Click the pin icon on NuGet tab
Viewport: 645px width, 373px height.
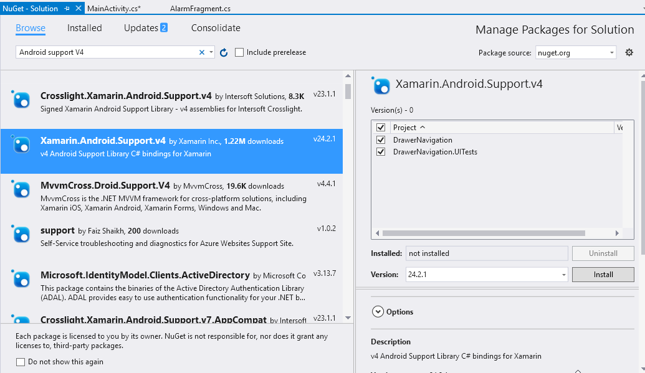tap(67, 8)
